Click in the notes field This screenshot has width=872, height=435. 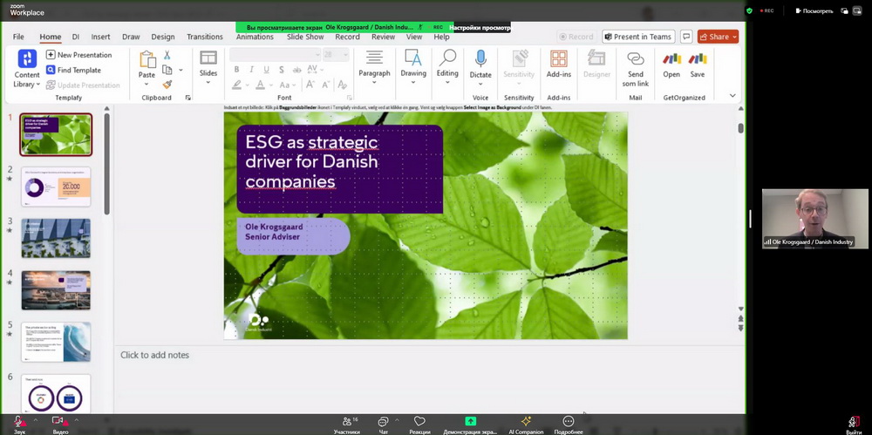coord(429,377)
